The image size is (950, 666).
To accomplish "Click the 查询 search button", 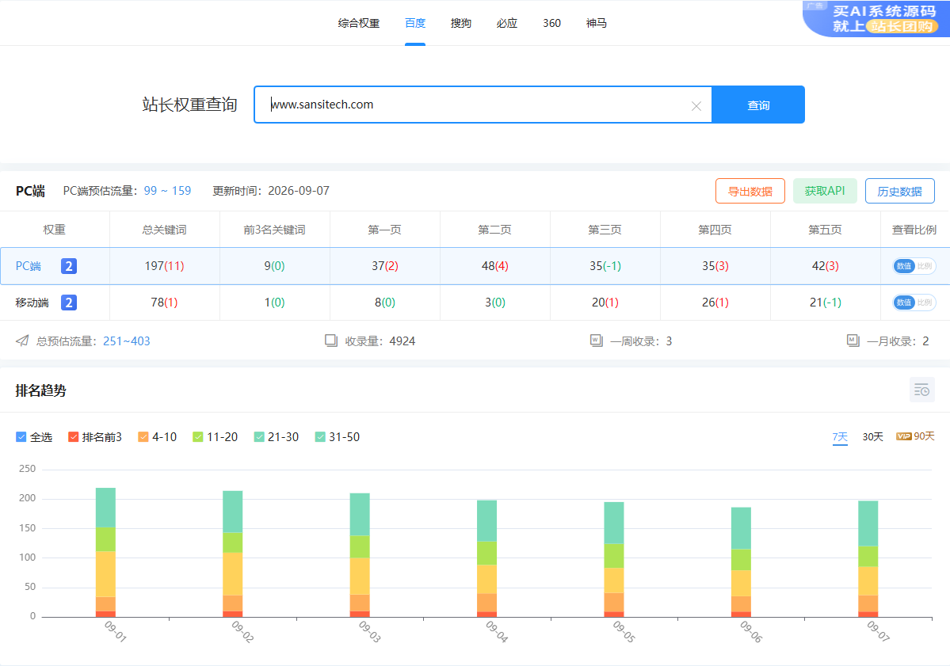I will [758, 105].
